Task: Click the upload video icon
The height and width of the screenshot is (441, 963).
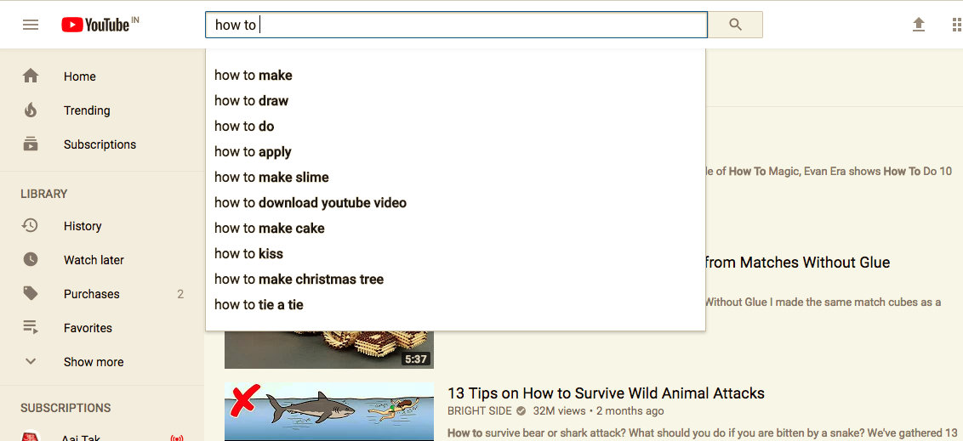Action: pos(919,25)
